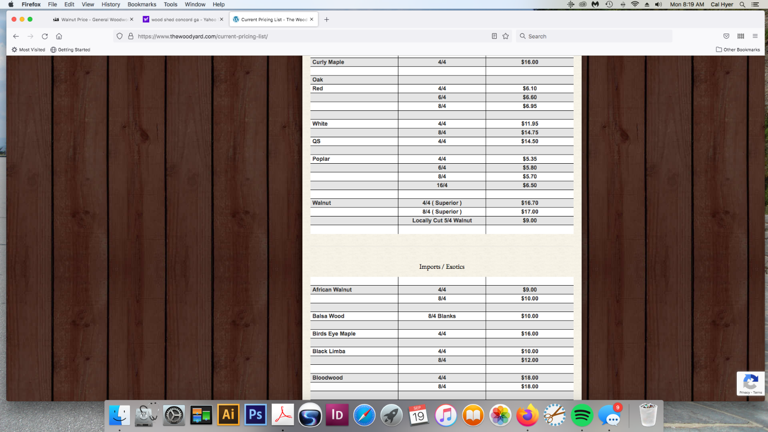The image size is (768, 432).
Task: Open Save to Pocket options
Action: click(x=726, y=36)
